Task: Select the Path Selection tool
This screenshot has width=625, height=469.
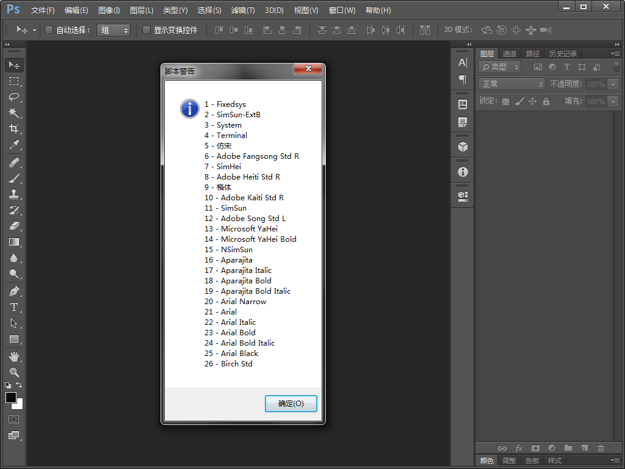Action: click(14, 323)
